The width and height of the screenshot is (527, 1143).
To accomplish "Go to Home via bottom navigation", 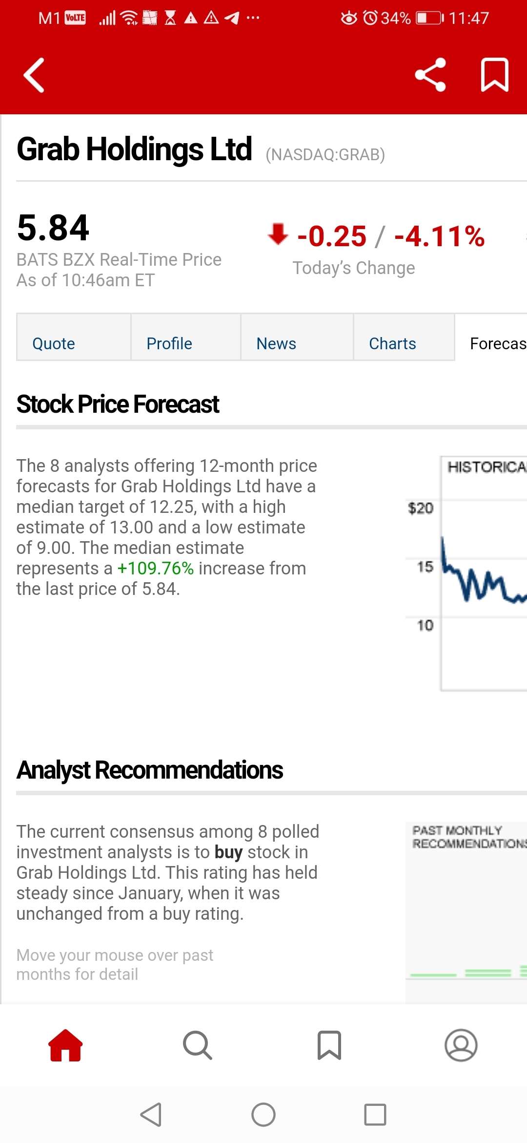I will tap(65, 1045).
